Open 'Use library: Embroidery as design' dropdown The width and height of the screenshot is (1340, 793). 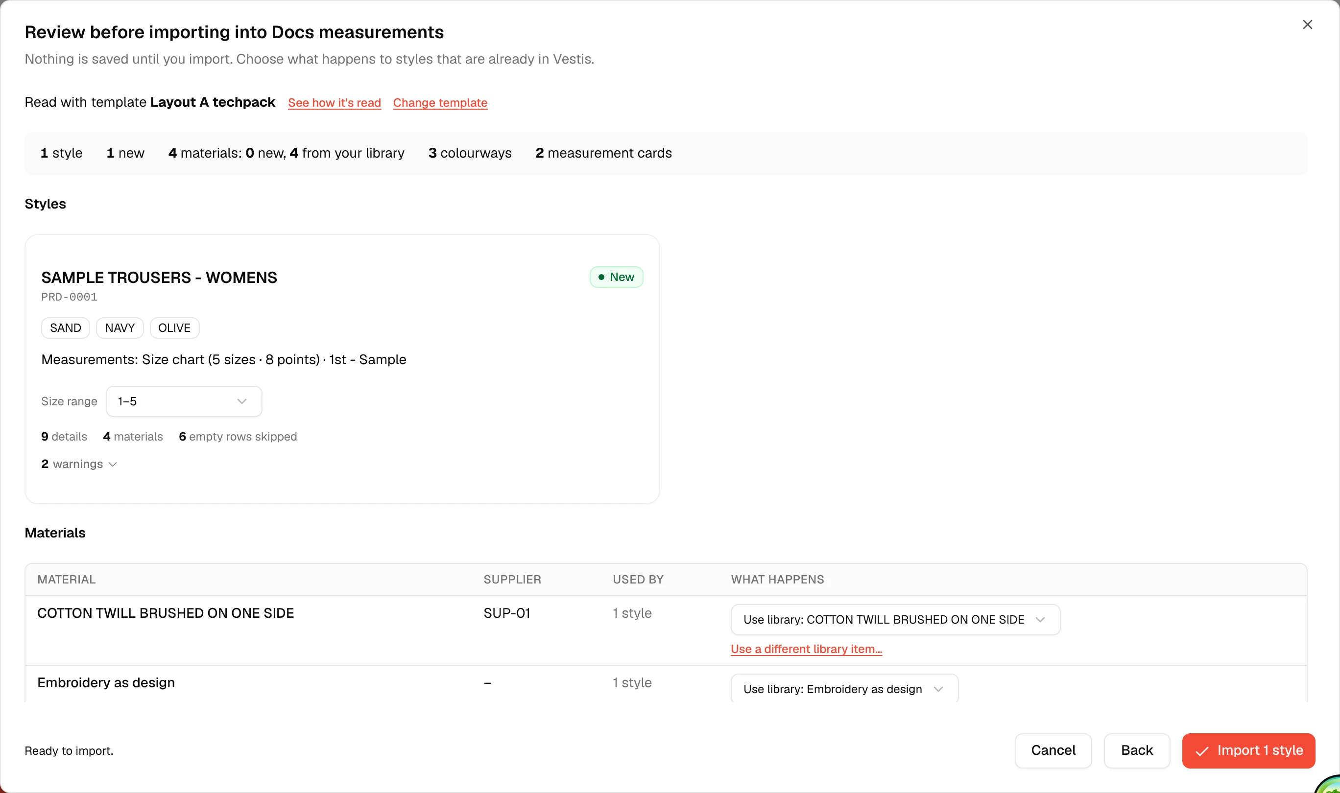point(844,689)
